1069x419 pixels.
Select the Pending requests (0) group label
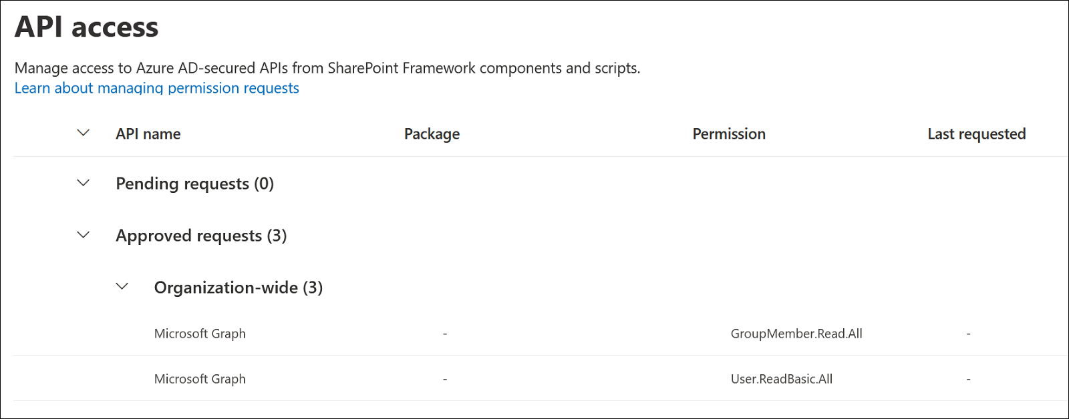point(194,183)
